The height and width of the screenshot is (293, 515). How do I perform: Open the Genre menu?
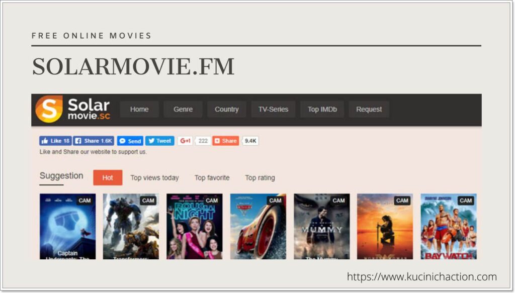click(183, 109)
